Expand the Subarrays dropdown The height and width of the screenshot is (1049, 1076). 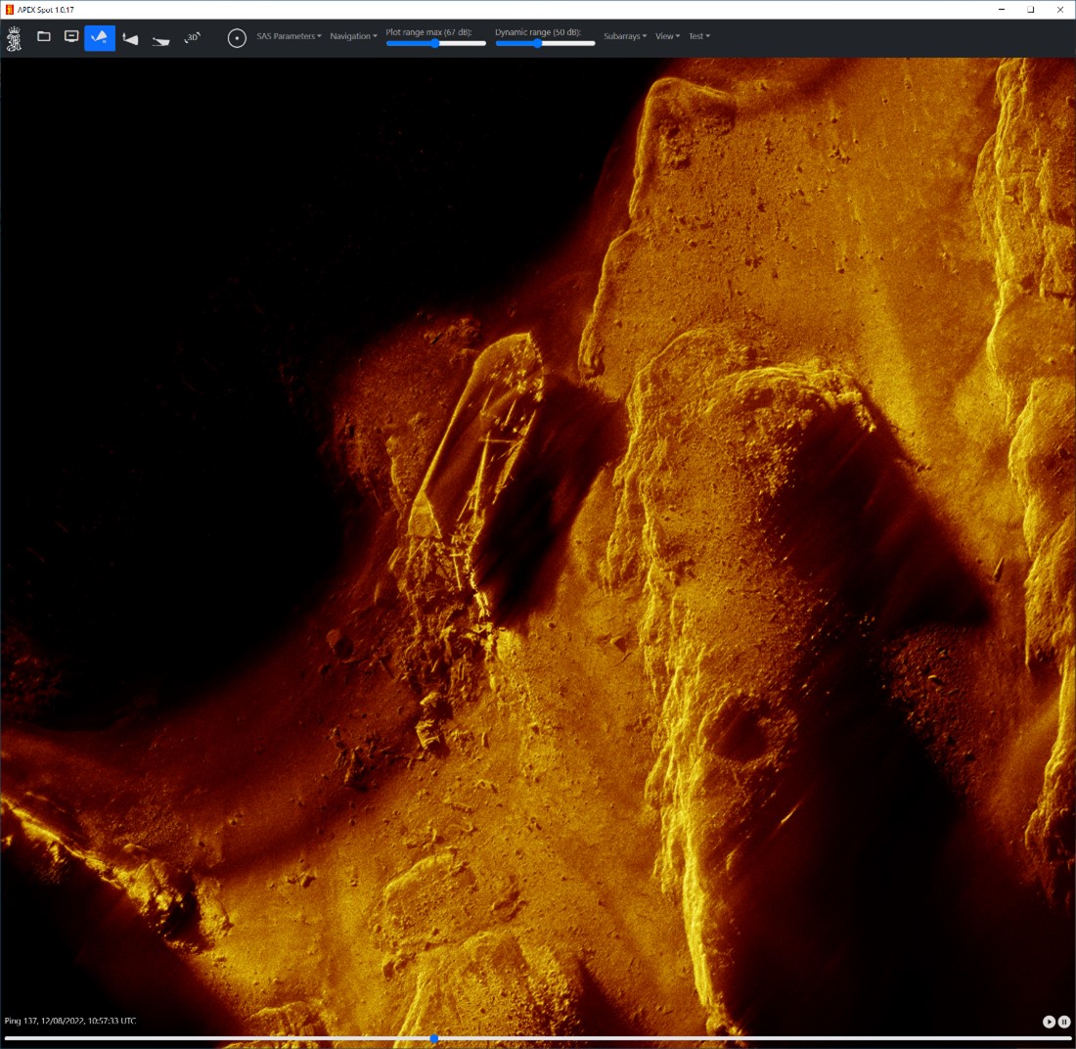tap(625, 36)
